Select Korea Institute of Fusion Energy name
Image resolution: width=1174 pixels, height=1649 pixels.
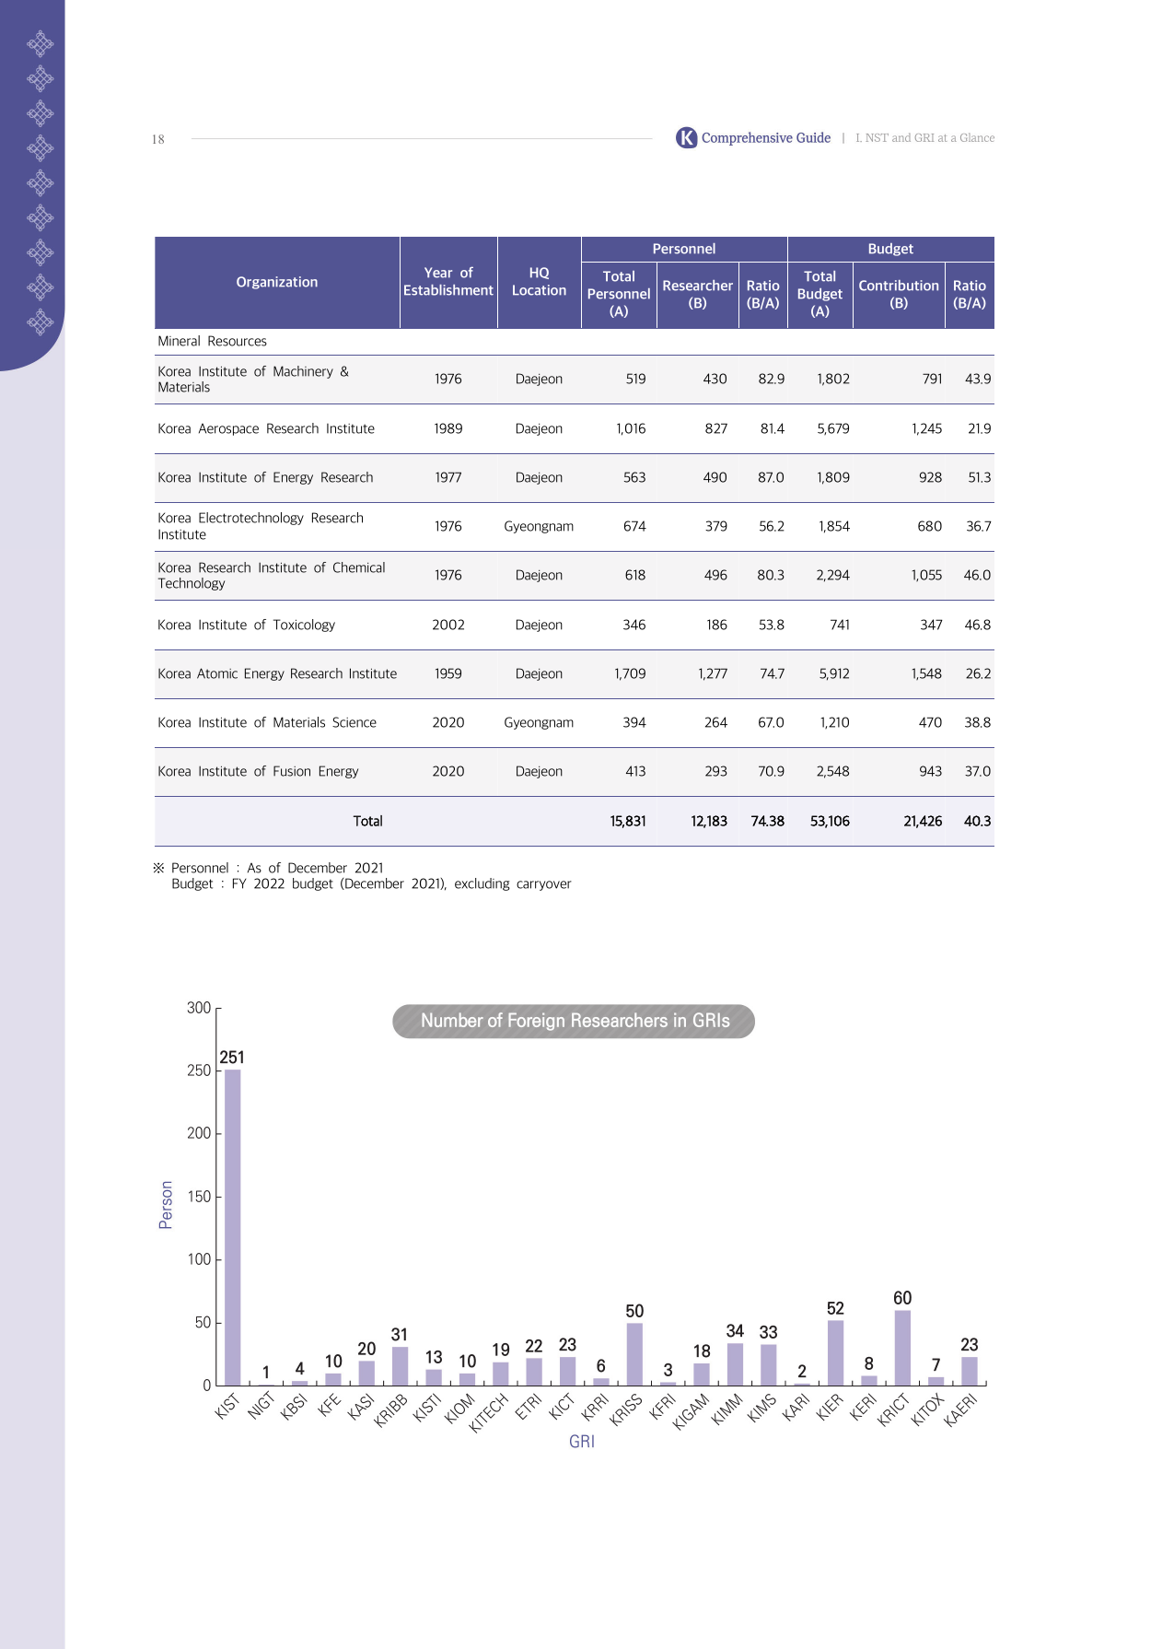pyautogui.click(x=258, y=771)
